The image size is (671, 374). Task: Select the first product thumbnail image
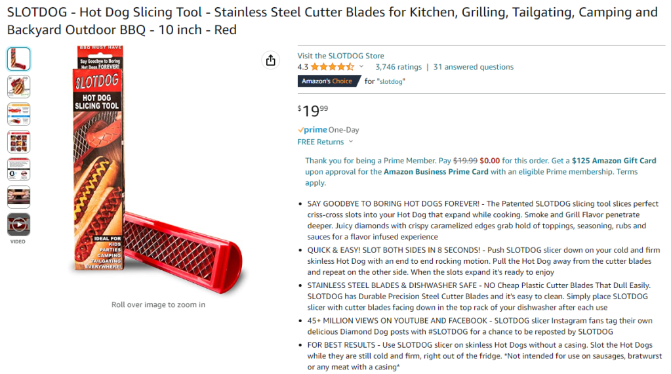click(x=18, y=59)
